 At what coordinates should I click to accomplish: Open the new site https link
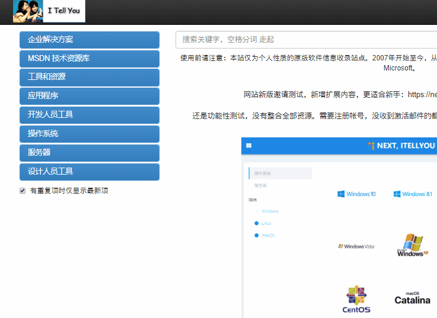click(x=422, y=95)
